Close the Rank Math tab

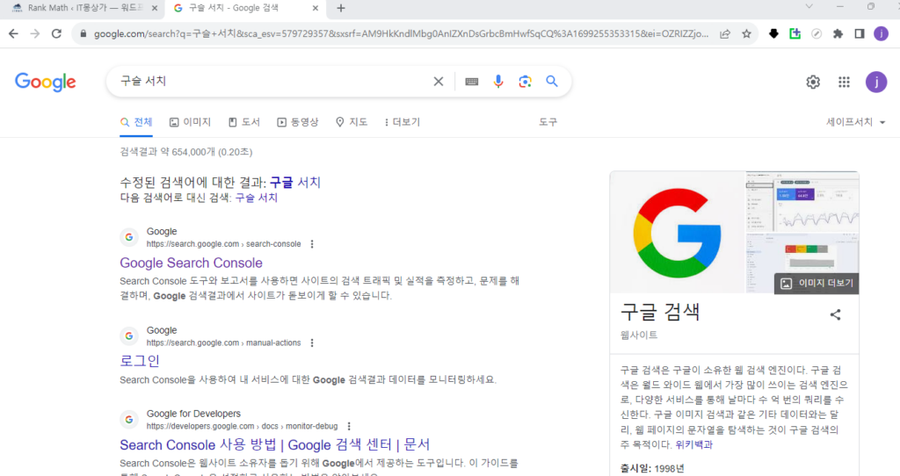[155, 8]
